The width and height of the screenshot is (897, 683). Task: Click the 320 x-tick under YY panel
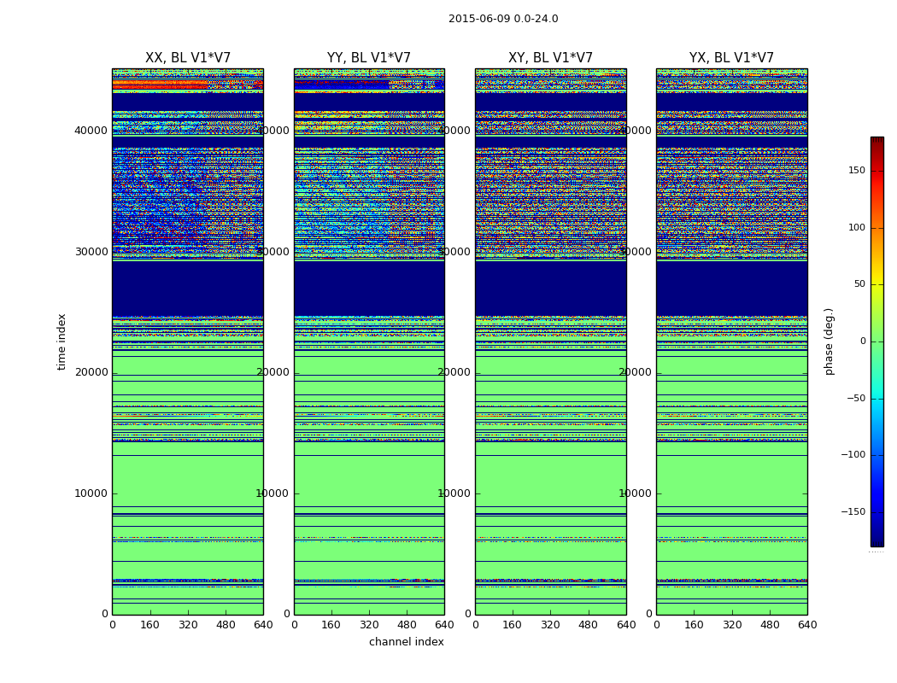click(x=369, y=625)
